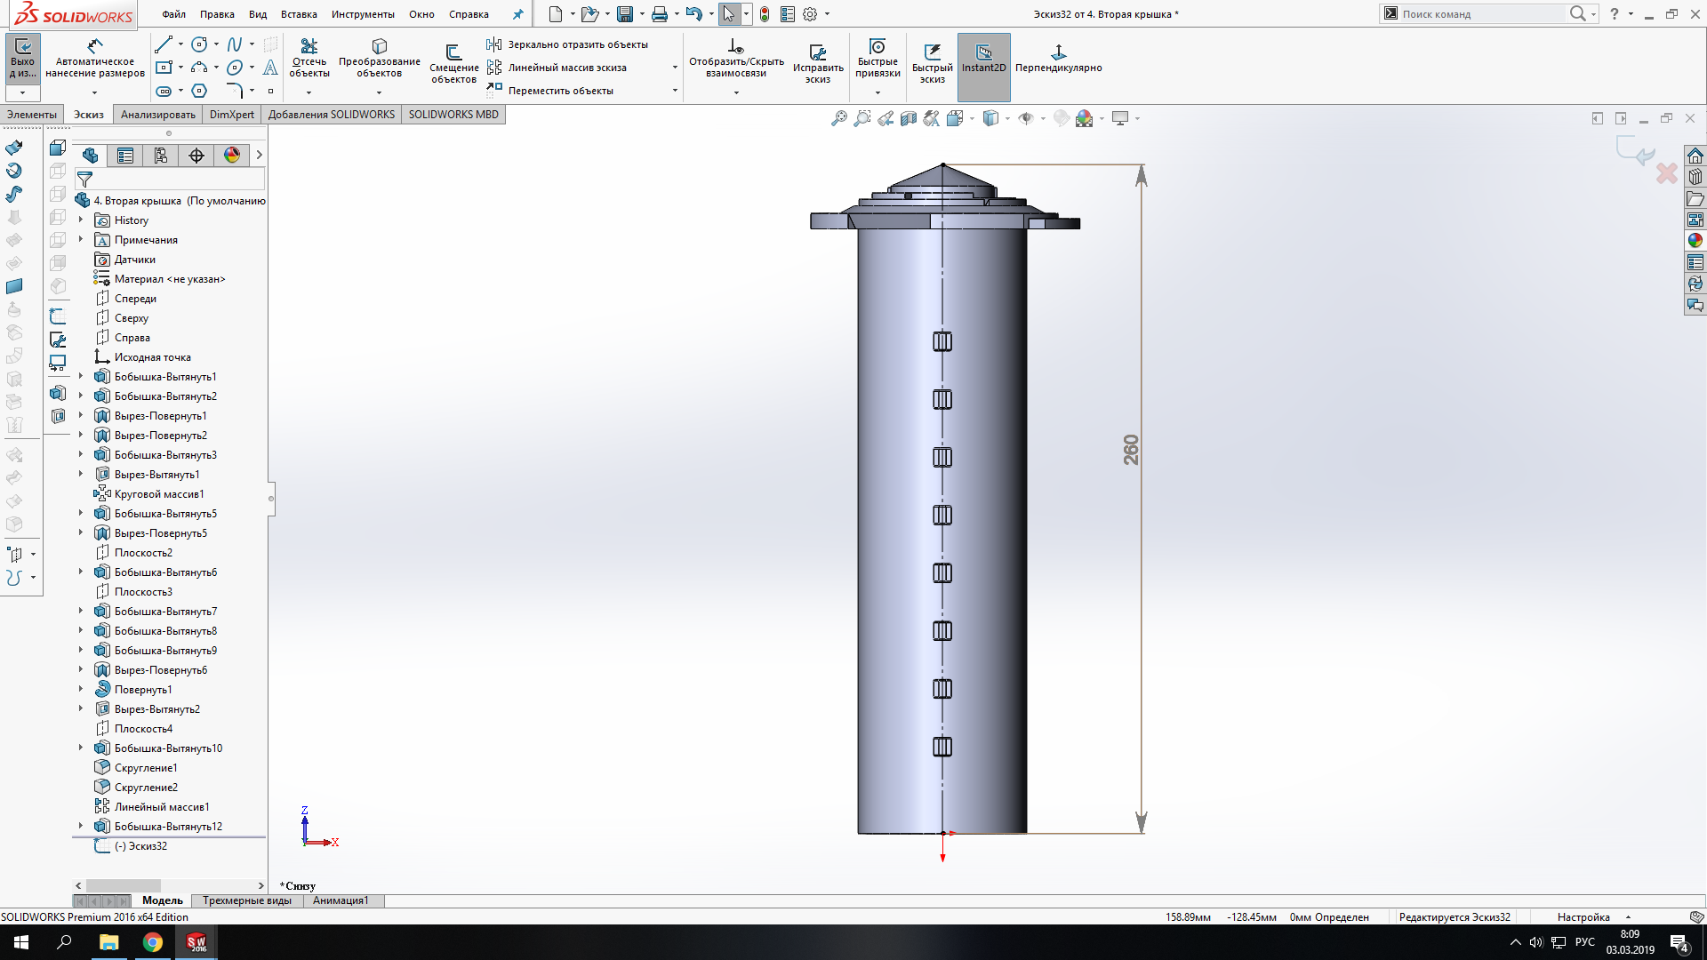
Task: Toggle Quick Snaps (Быстрые привязки) button
Action: [878, 58]
